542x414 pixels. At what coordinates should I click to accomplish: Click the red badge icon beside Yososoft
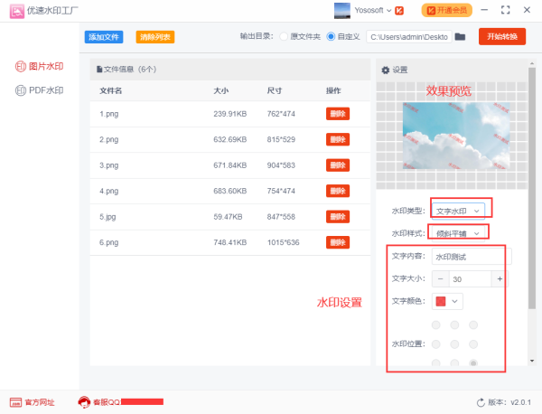(x=399, y=11)
